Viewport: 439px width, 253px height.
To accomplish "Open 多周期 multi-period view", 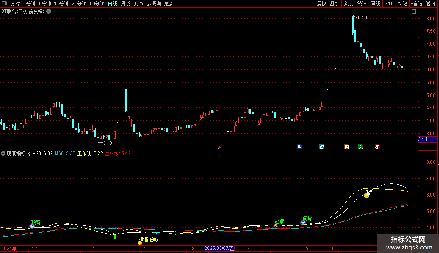I will pyautogui.click(x=154, y=4).
